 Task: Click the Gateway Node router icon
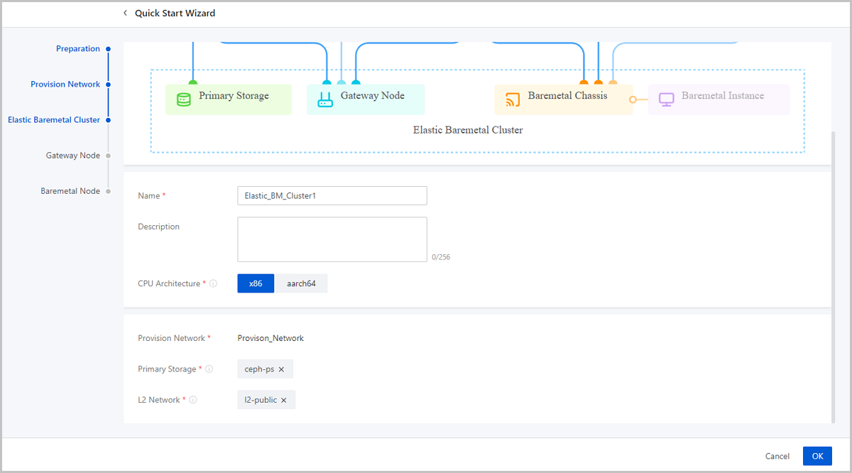tap(324, 99)
